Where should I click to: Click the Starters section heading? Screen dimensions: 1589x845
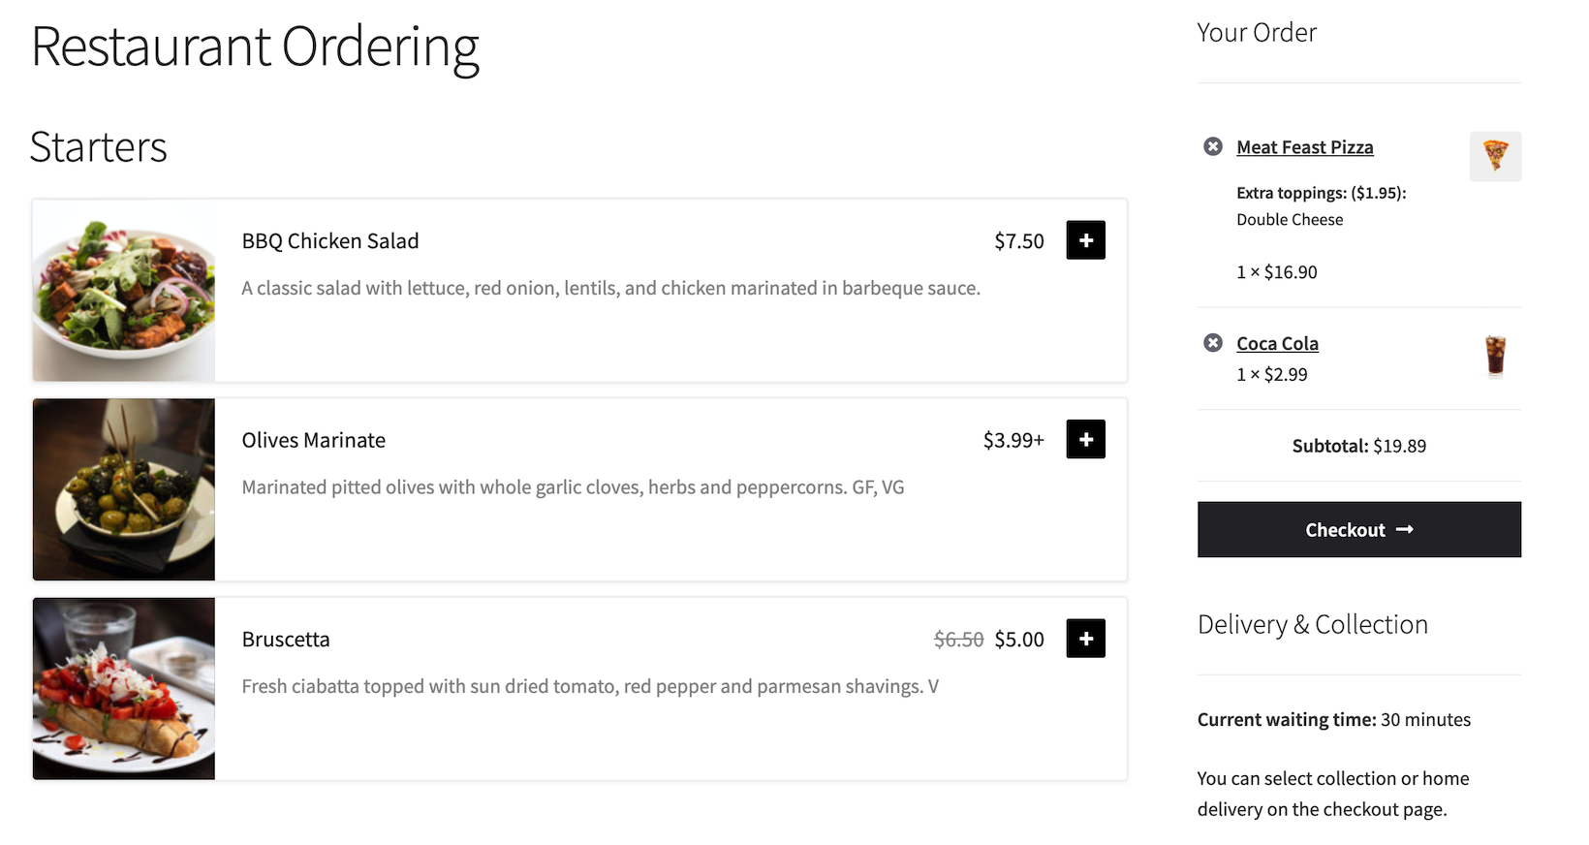point(98,147)
